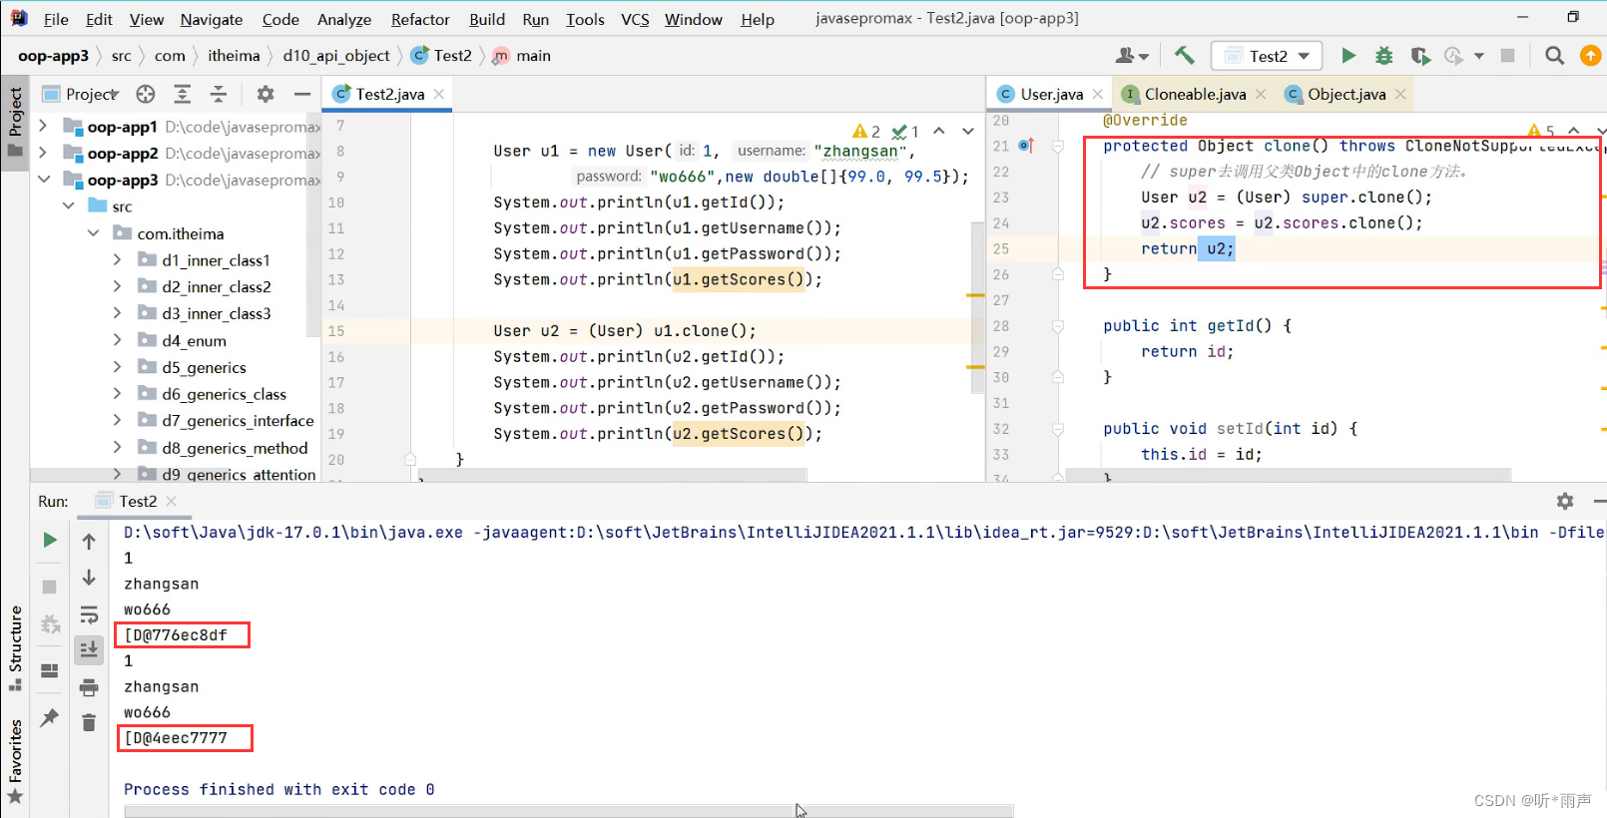This screenshot has height=818, width=1607.
Task: Open the profiler run dropdown arrow
Action: (1478, 56)
